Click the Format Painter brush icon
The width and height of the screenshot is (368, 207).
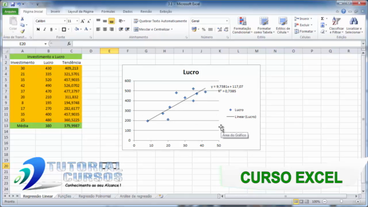[22, 31]
